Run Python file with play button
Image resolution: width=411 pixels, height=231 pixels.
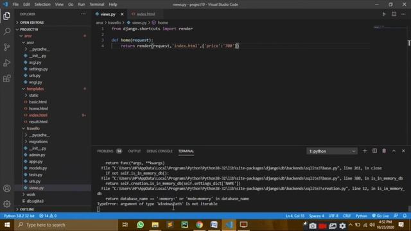click(x=384, y=14)
